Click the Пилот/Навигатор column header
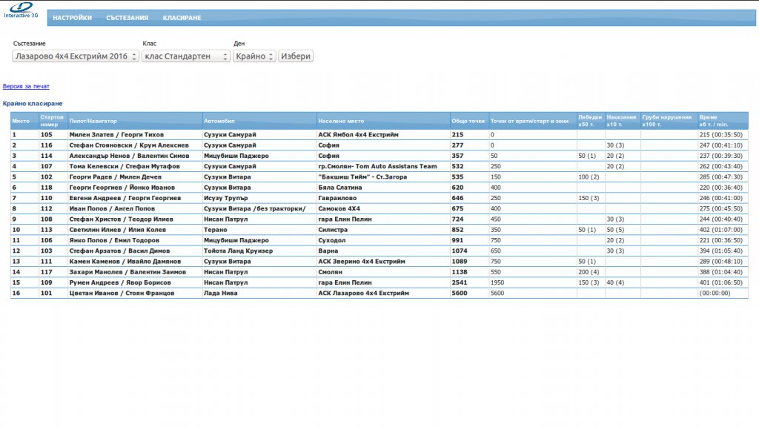 point(135,121)
